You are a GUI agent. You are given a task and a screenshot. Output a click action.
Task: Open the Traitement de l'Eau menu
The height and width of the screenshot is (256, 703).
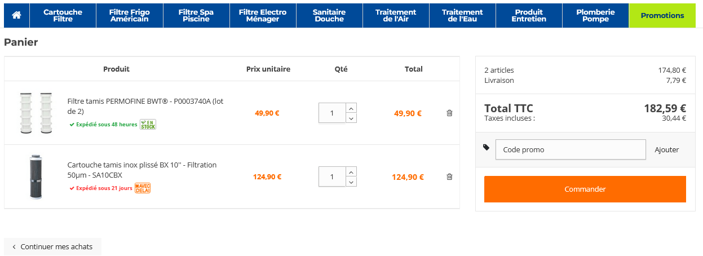462,15
